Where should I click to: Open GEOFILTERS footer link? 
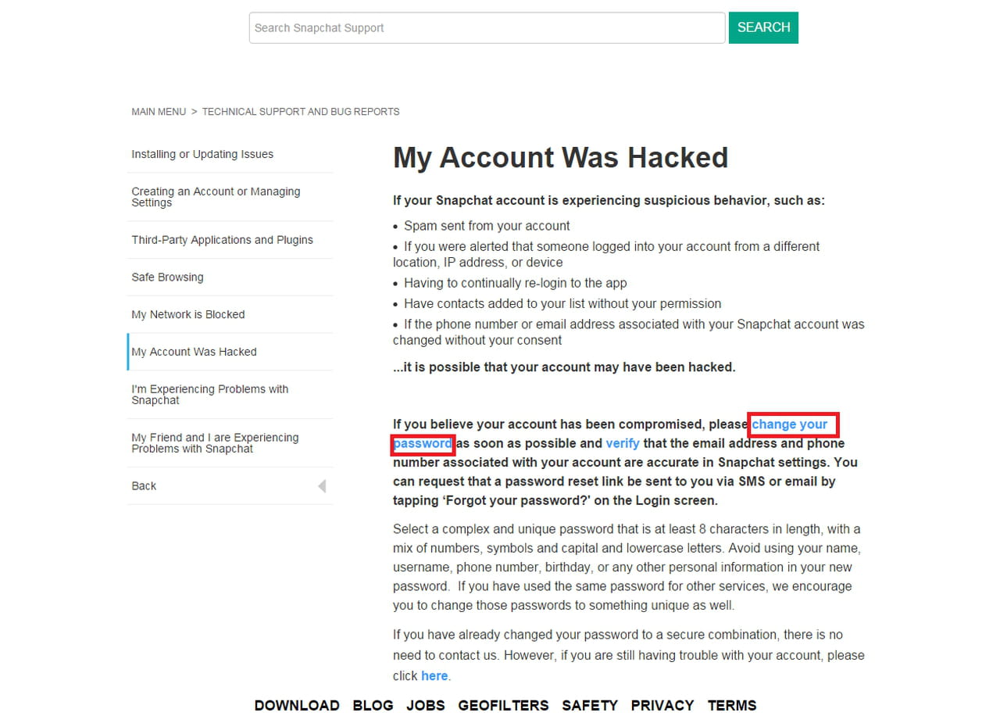pyautogui.click(x=503, y=705)
